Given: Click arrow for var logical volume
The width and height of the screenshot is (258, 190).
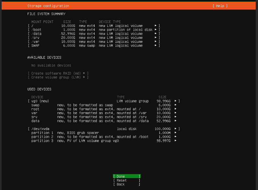Looking at the screenshot, I should pyautogui.click(x=176, y=113).
